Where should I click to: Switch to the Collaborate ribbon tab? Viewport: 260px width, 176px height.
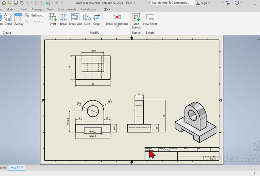(x=89, y=9)
